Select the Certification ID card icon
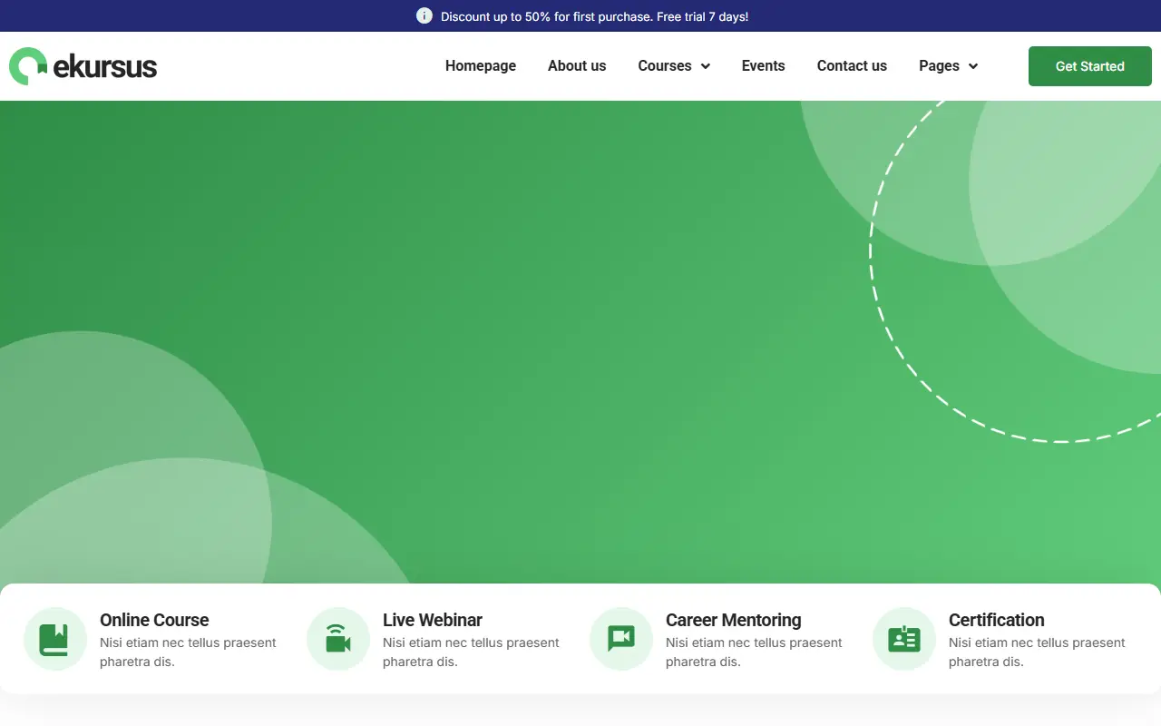 (903, 639)
